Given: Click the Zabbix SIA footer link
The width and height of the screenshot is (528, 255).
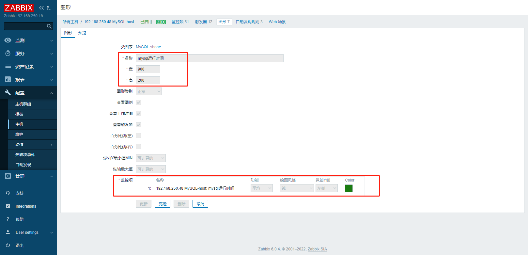Looking at the screenshot, I should coord(317,249).
